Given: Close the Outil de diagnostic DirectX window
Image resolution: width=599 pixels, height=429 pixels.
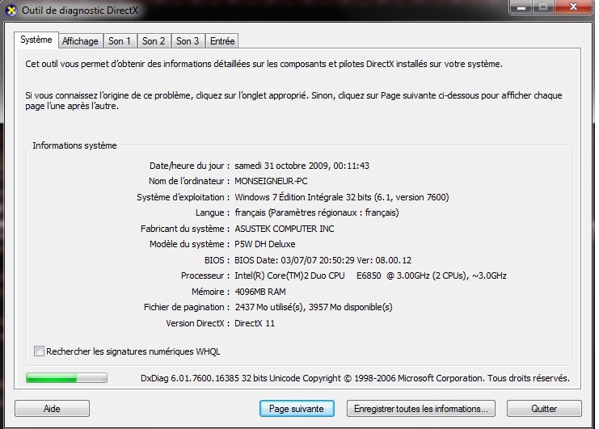Looking at the screenshot, I should click(x=573, y=7).
